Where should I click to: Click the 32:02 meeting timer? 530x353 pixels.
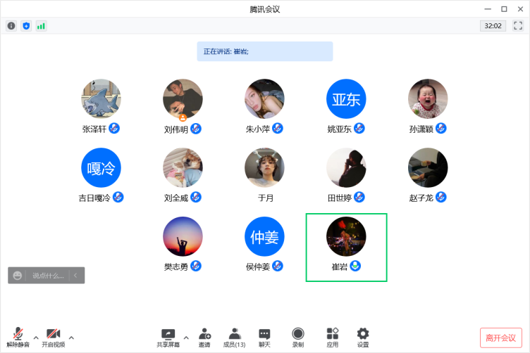click(x=492, y=26)
